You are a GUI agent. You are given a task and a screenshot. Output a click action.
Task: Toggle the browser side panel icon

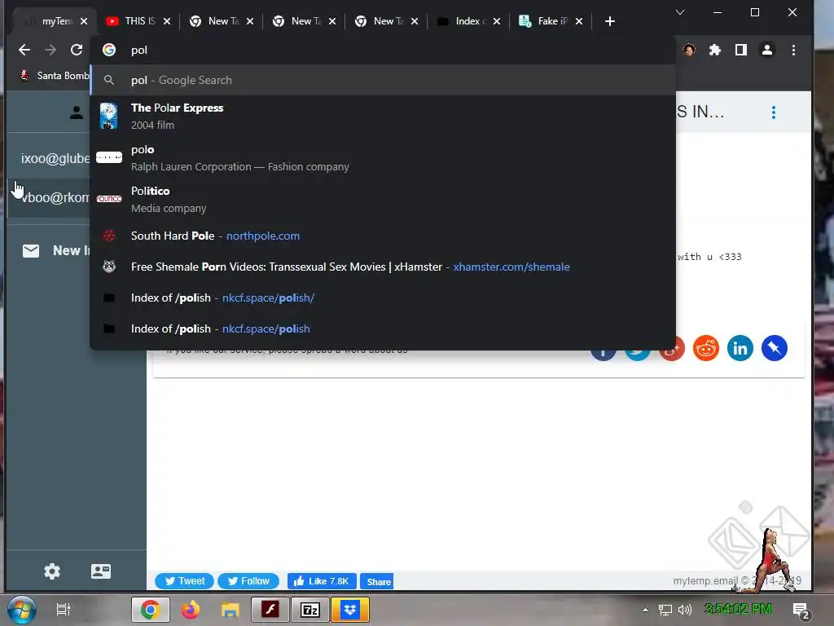tap(741, 50)
